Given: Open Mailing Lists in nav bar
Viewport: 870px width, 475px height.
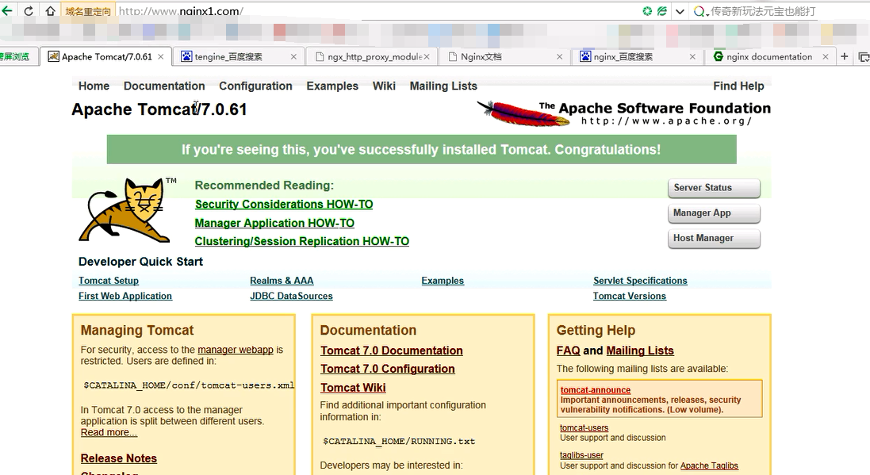Looking at the screenshot, I should point(443,86).
